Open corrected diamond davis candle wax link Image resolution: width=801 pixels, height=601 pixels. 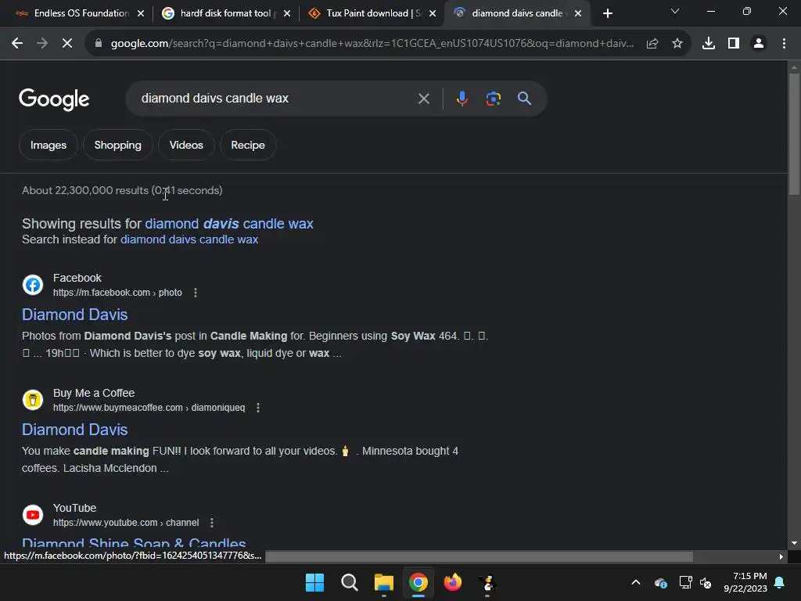[229, 224]
